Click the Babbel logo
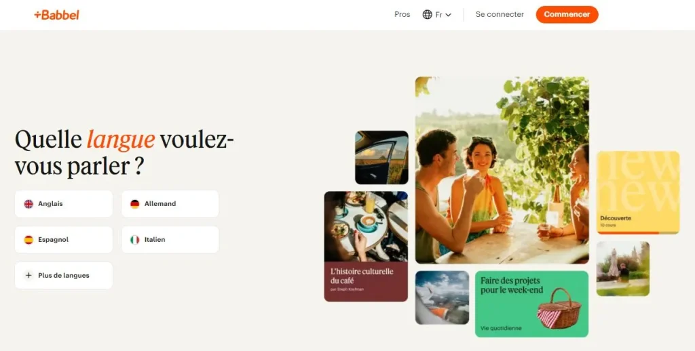Image resolution: width=695 pixels, height=351 pixels. (x=57, y=15)
